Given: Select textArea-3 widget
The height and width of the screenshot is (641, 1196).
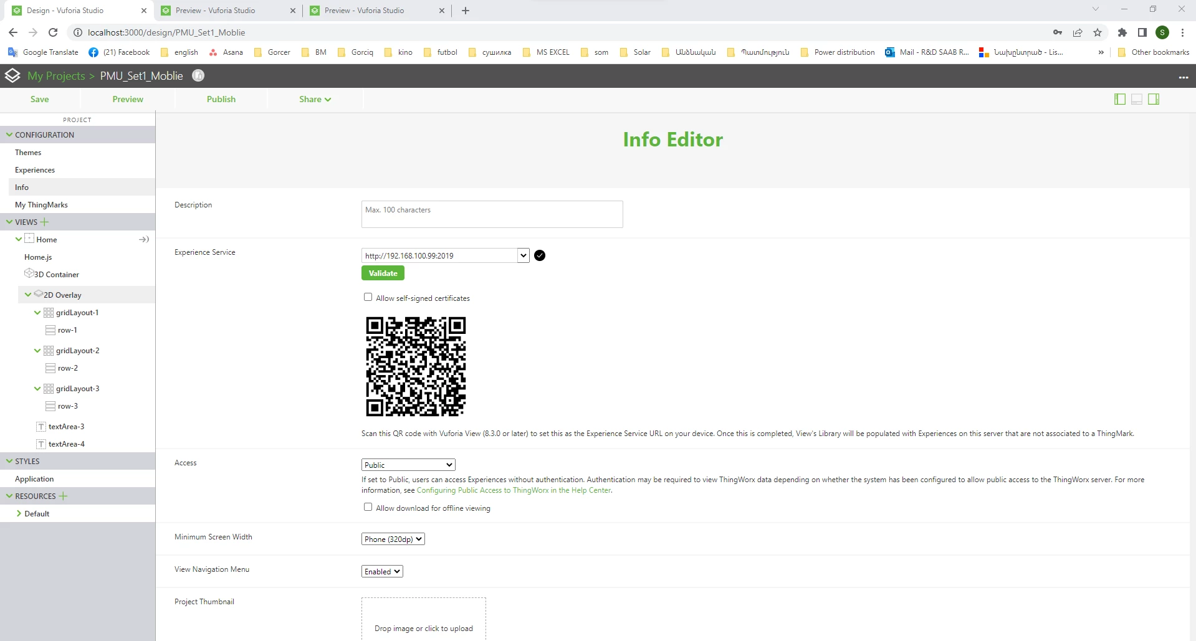Looking at the screenshot, I should pyautogui.click(x=66, y=427).
